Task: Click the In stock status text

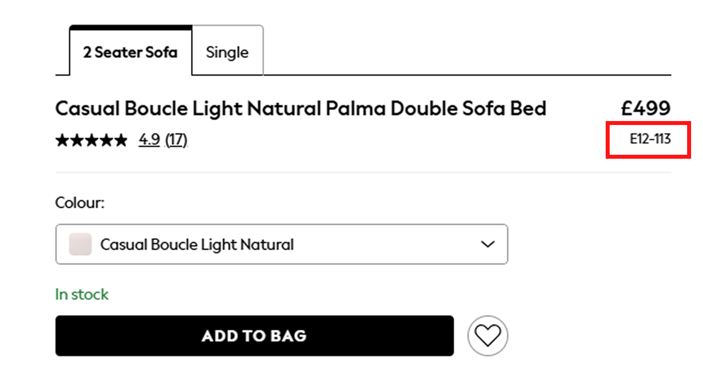Action: [x=81, y=294]
